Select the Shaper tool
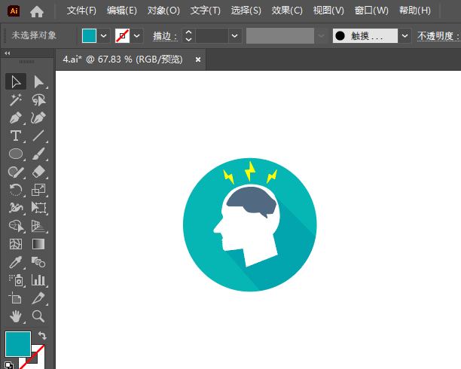Screen dimensions: 461x369 pyautogui.click(x=16, y=172)
